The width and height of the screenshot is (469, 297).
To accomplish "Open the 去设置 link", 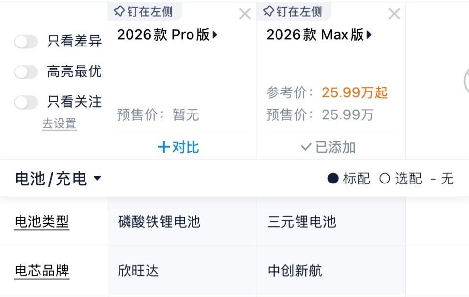I will tap(60, 124).
